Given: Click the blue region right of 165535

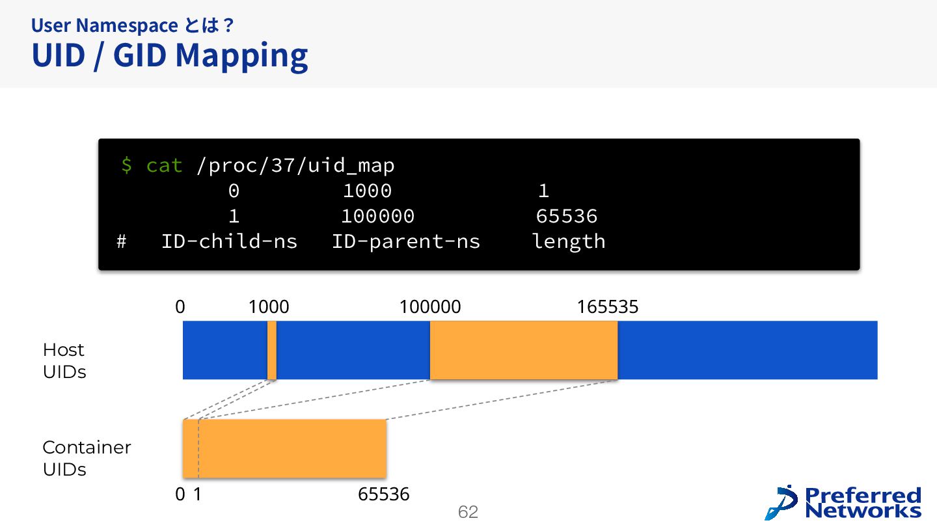Looking at the screenshot, I should pyautogui.click(x=748, y=350).
